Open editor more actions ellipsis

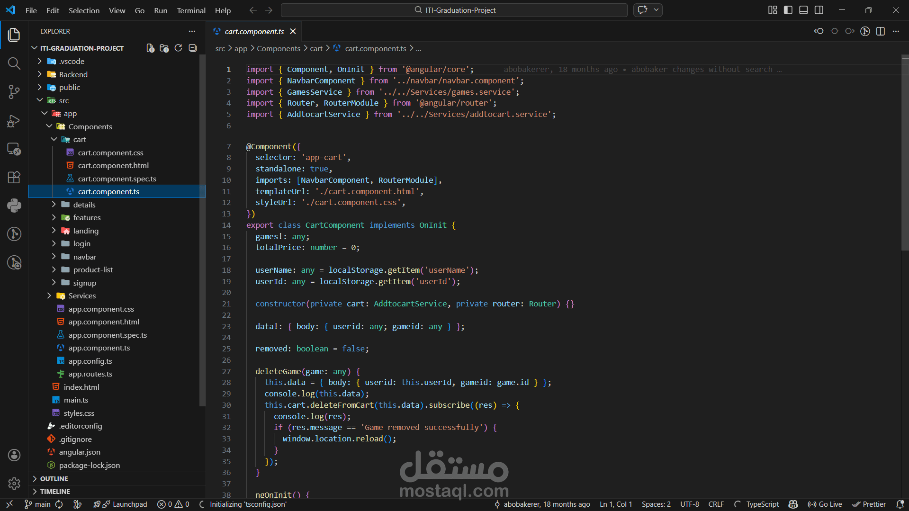coord(896,31)
